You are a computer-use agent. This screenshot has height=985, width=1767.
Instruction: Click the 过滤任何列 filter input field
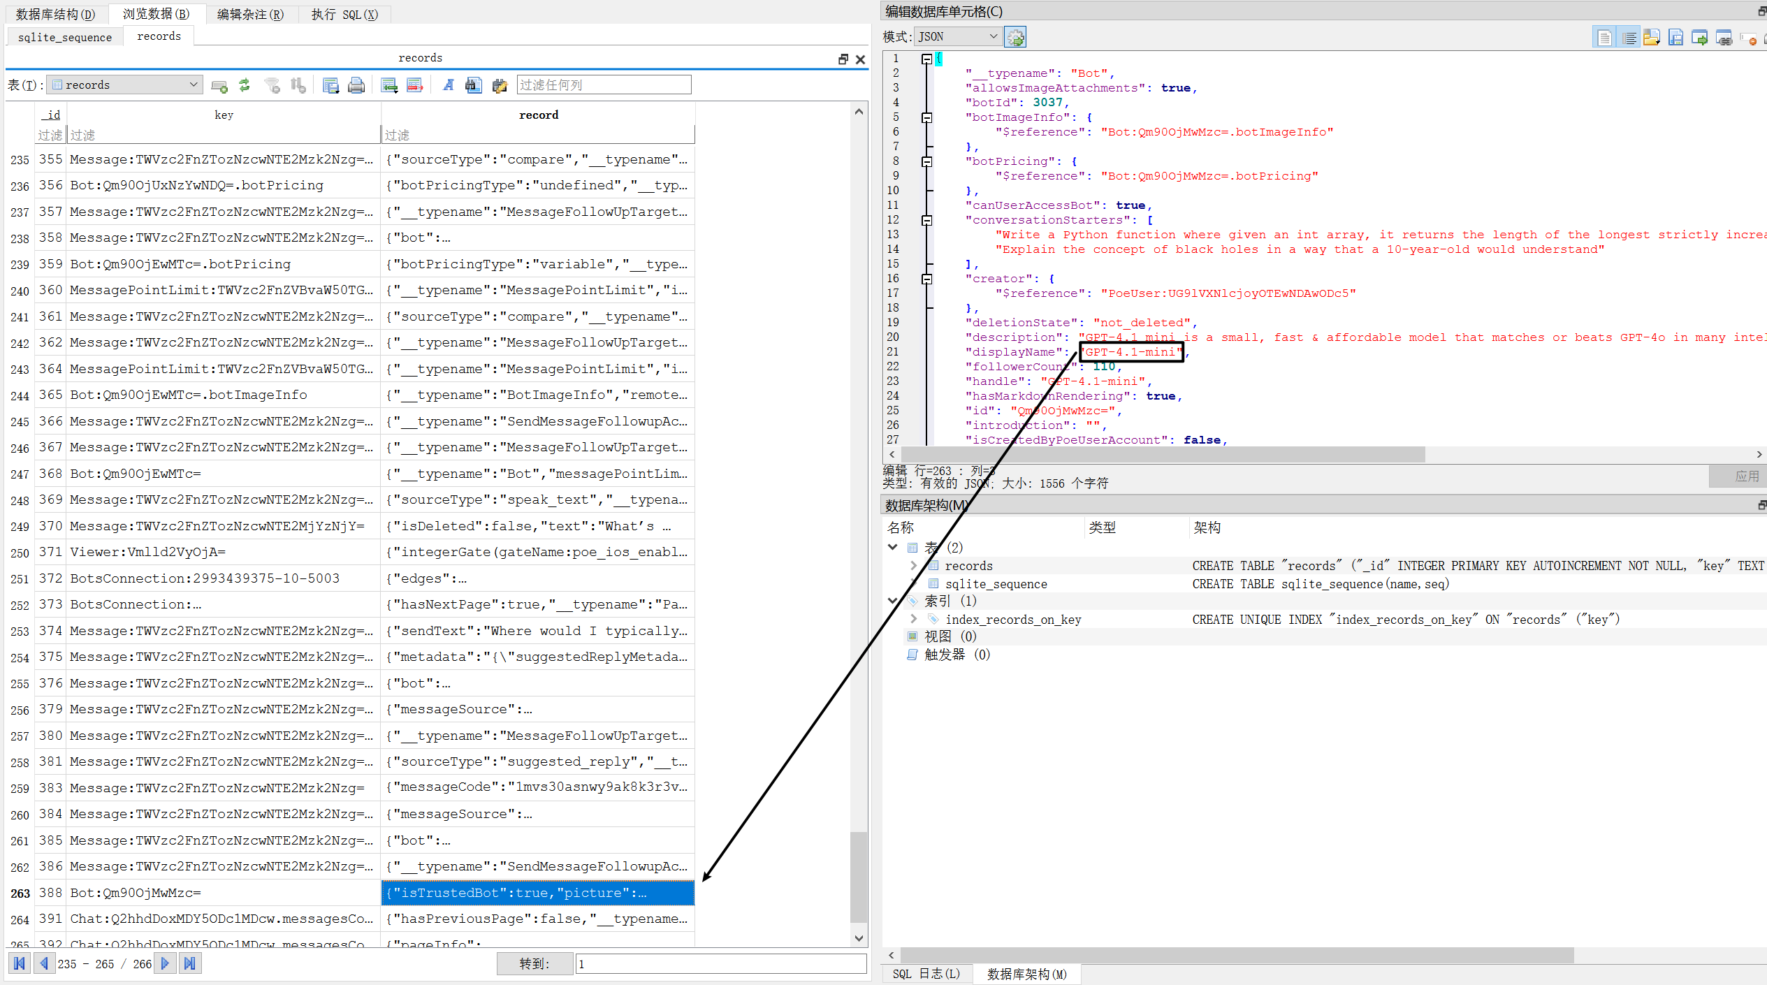coord(603,85)
